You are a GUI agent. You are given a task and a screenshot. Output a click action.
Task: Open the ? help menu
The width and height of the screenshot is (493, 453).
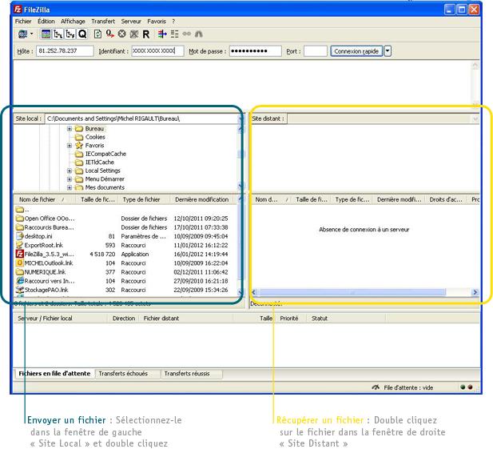(x=173, y=22)
